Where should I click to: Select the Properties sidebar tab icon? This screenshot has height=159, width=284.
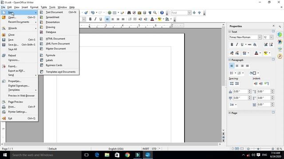coord(280,34)
